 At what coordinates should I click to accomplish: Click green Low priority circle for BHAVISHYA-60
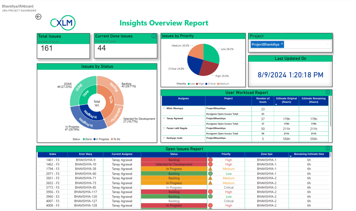210,174
